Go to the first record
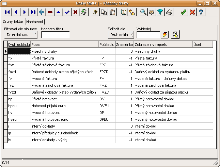 (x=7, y=12)
